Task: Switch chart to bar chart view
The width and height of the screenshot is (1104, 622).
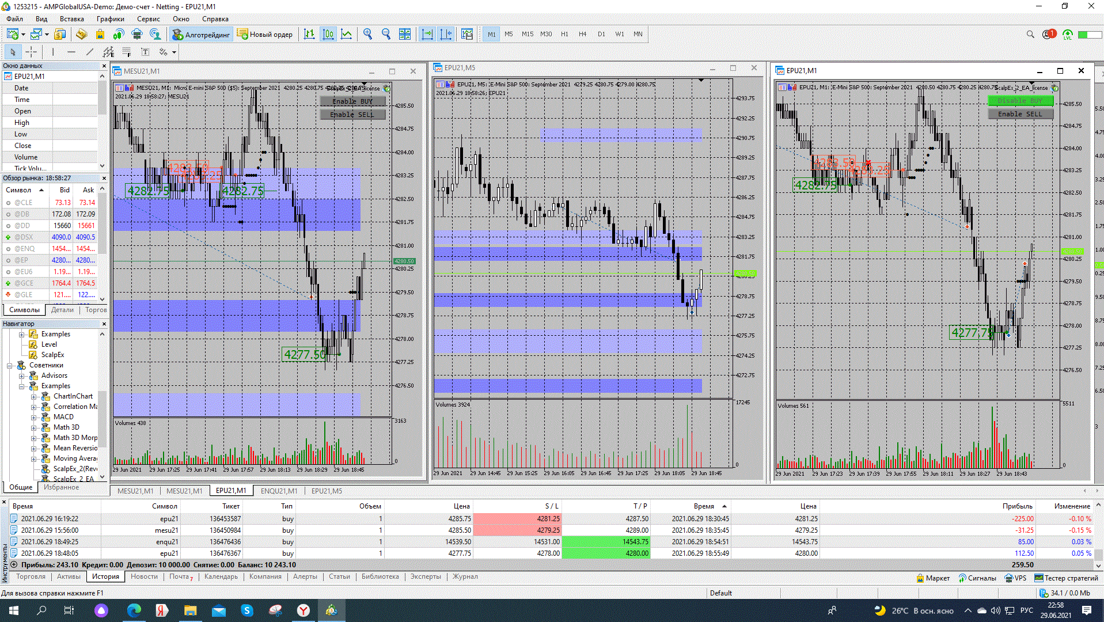Action: click(309, 35)
